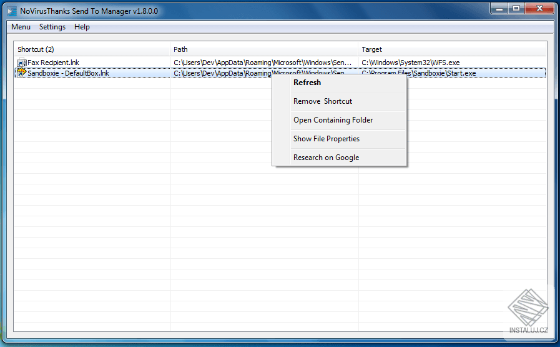Maximize the Send To Manager window

516,9
